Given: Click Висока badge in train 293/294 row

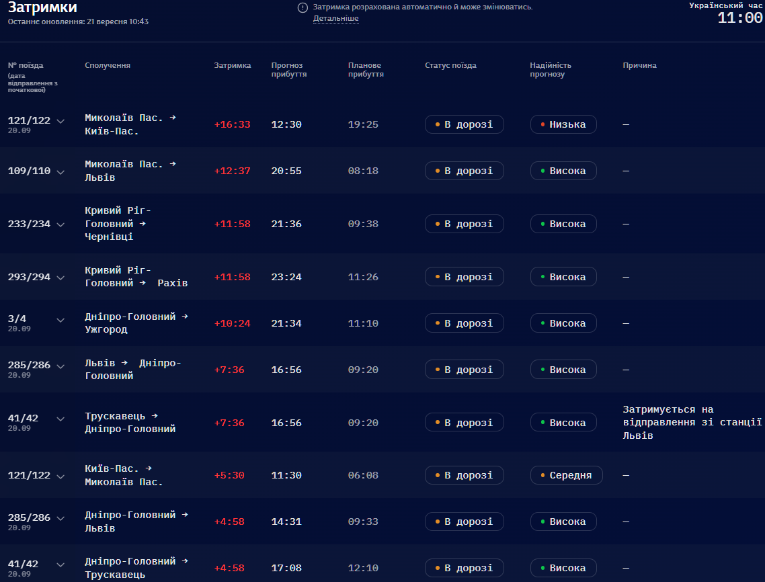Looking at the screenshot, I should pyautogui.click(x=563, y=277).
